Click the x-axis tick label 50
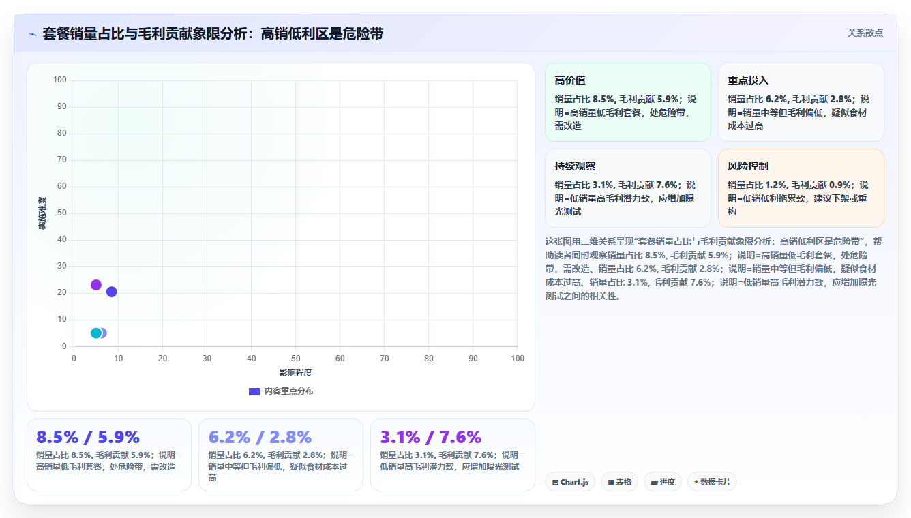Viewport: 911px width, 518px height. pos(295,359)
